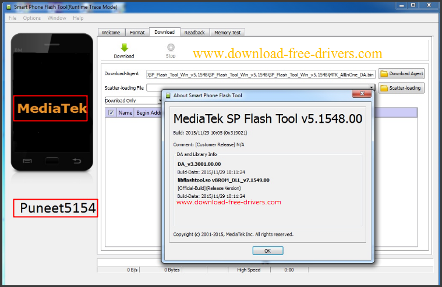This screenshot has width=442, height=287.
Task: Open the File menu
Action: click(x=12, y=18)
